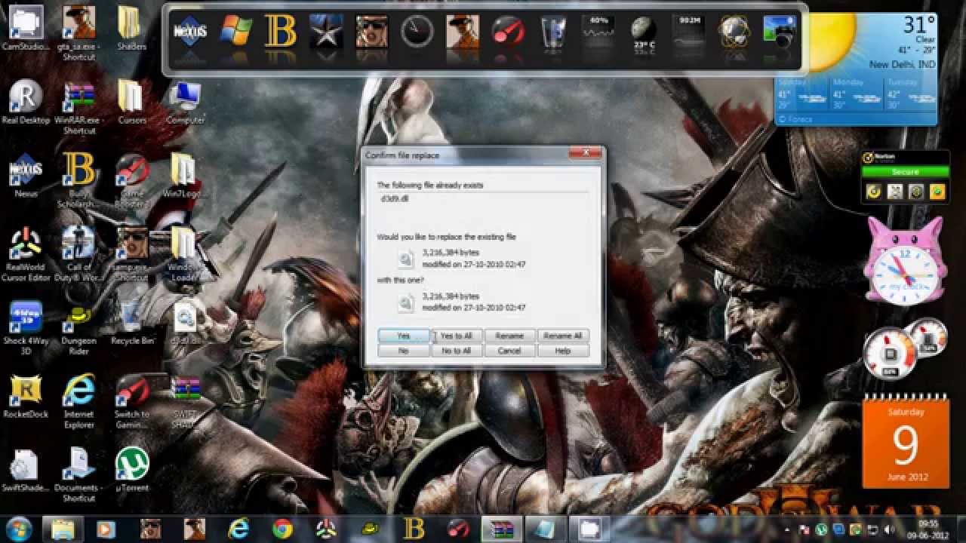
Task: Click the Norton gadget Secure bar
Action: click(x=905, y=172)
